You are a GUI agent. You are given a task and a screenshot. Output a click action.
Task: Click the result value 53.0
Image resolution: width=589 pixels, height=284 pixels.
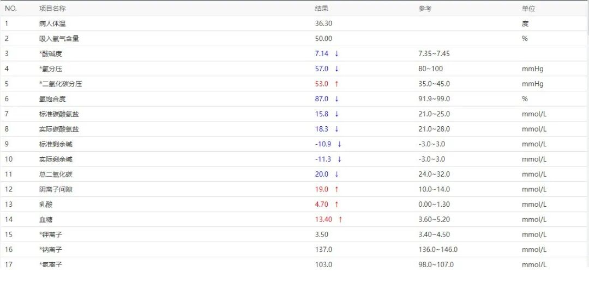click(322, 84)
